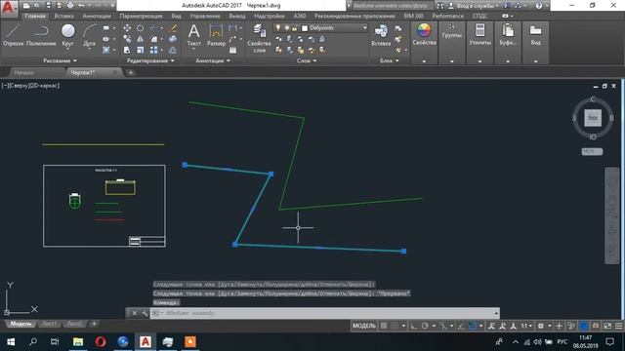Viewport: 625px width, 351px height.
Task: Select the Размер dimension tool
Action: pos(216,35)
